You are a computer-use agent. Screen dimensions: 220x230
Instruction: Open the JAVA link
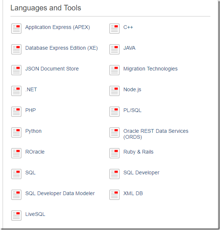(129, 48)
